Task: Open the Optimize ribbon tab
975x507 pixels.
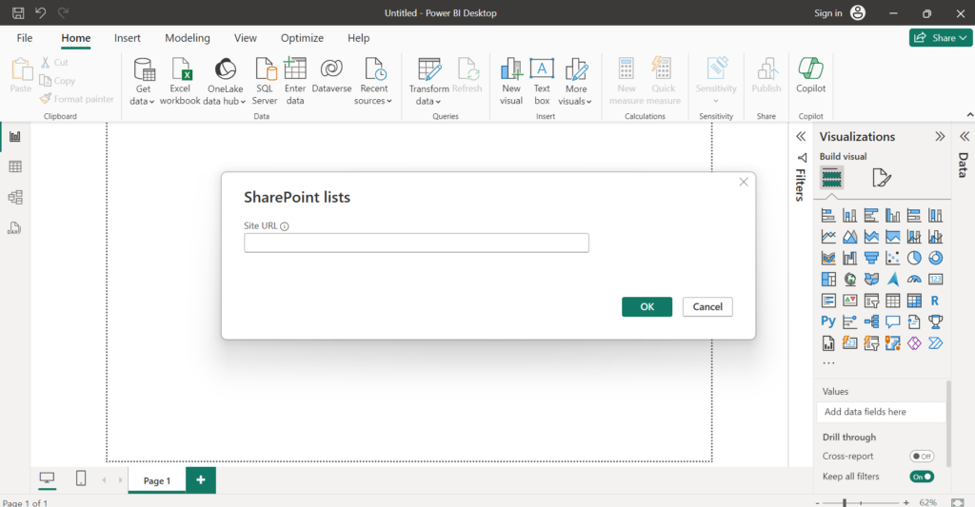Action: click(x=302, y=38)
